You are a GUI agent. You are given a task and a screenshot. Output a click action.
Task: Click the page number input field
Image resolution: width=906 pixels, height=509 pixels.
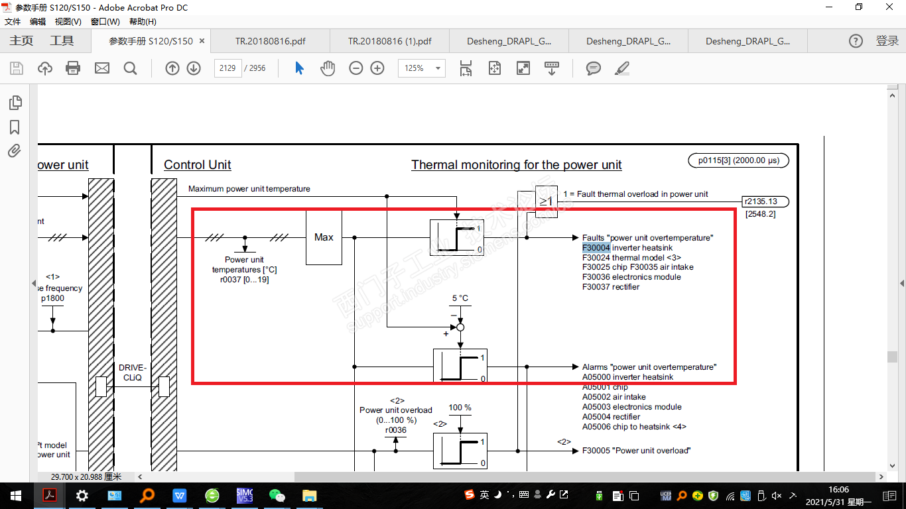click(x=227, y=68)
